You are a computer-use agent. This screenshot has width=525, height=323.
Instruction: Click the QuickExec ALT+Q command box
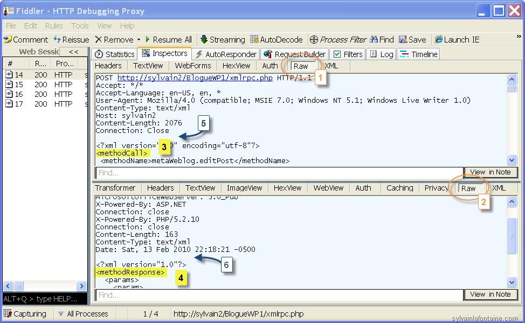(x=45, y=299)
